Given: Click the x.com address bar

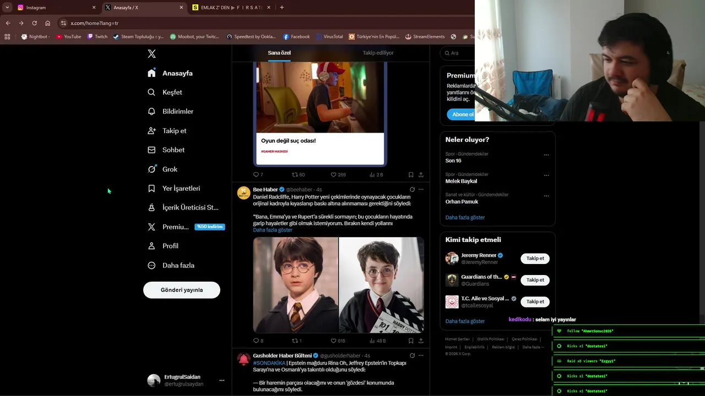Looking at the screenshot, I should [264, 23].
